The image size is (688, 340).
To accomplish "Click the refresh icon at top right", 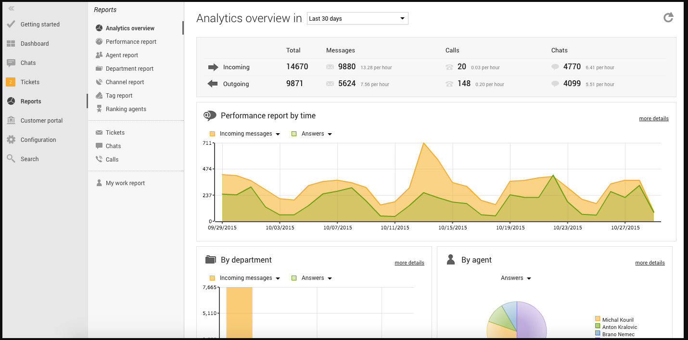I will (x=668, y=18).
